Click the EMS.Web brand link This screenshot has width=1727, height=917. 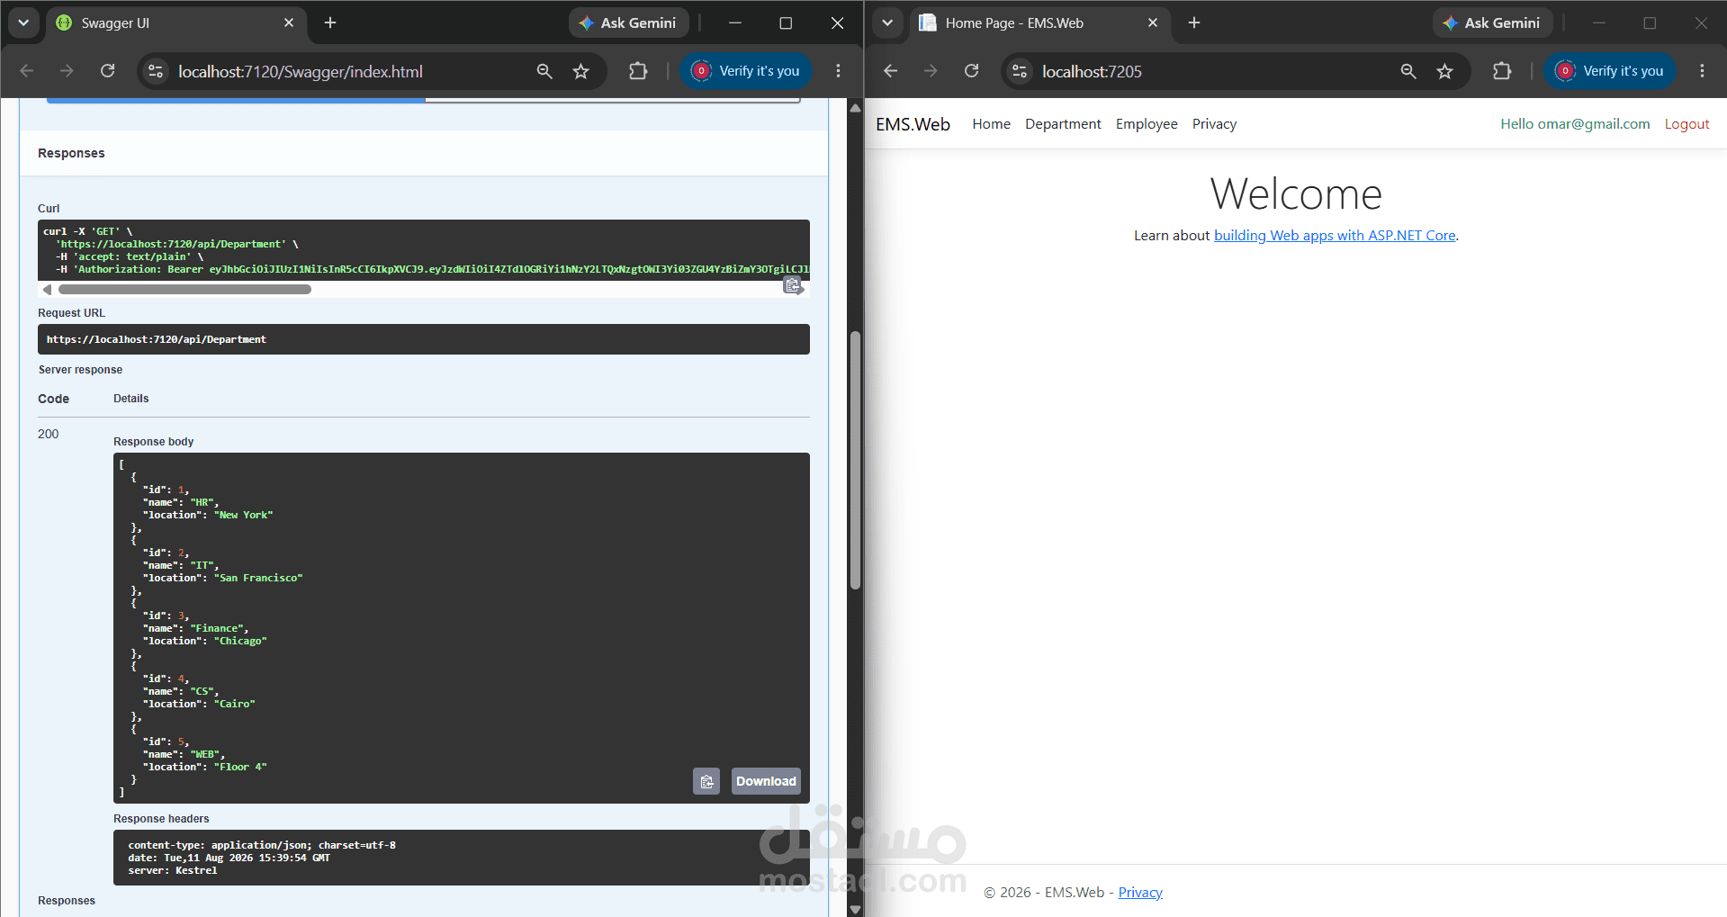[913, 124]
